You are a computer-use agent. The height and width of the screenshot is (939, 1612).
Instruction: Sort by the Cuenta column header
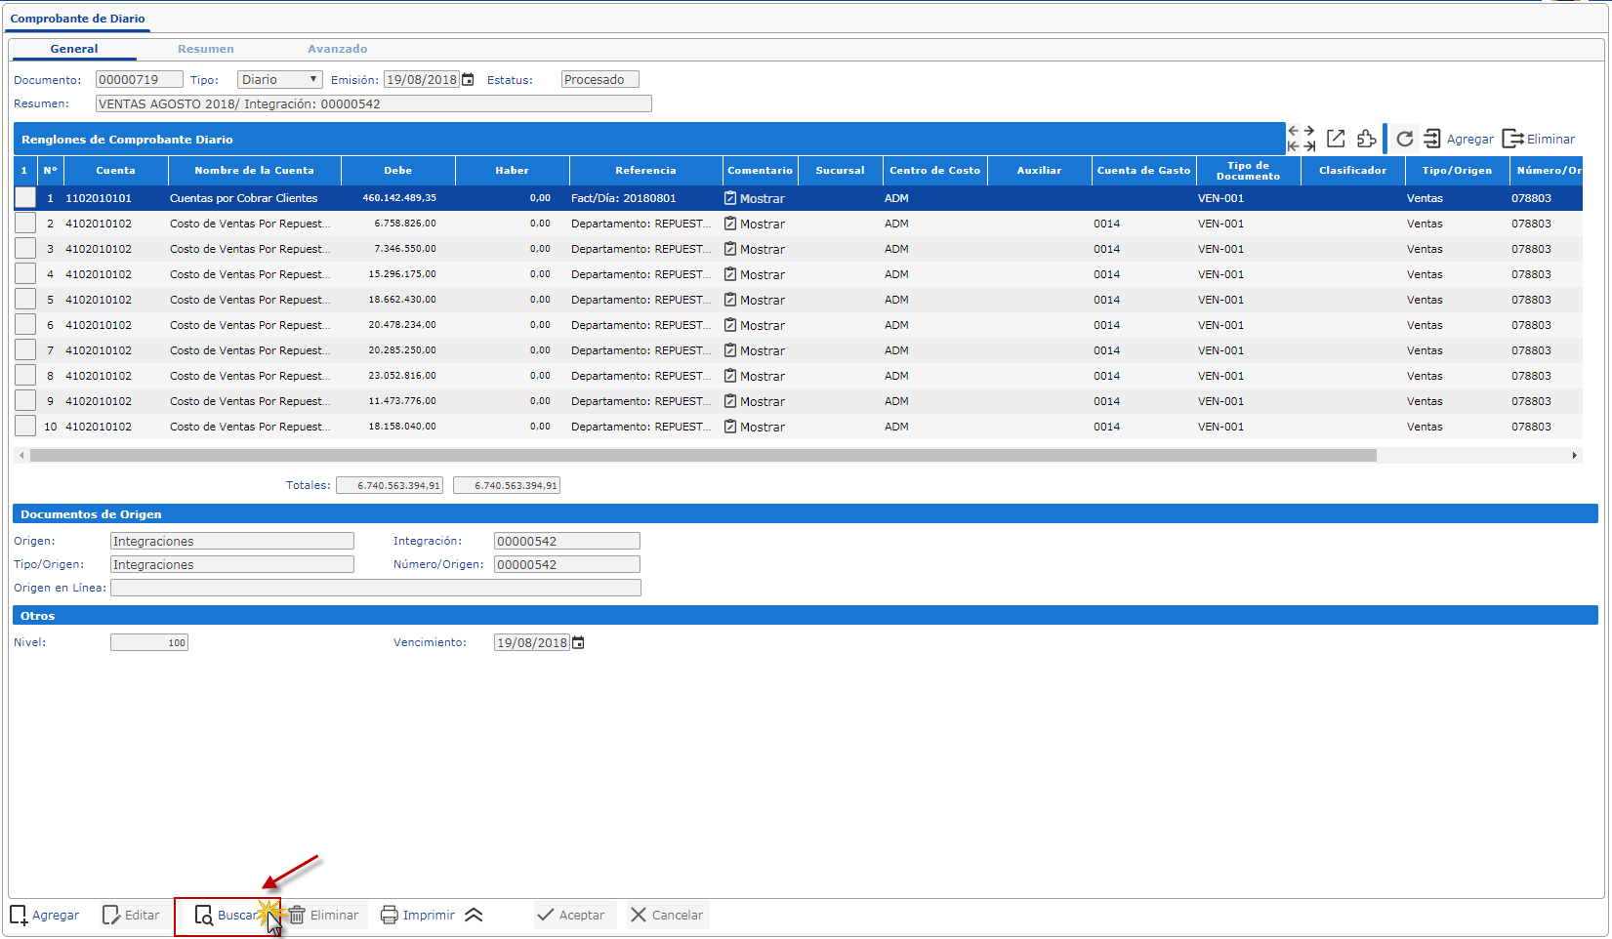point(116,171)
